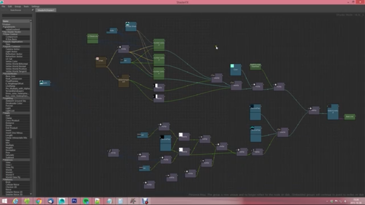Viewport: 365px width, 205px height.
Task: Select the ShaderfxShader1 tab
Action: pos(46,10)
